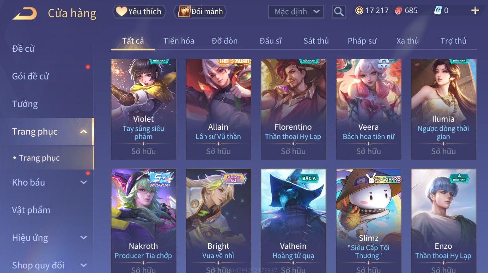Expand the Hiệu ứng sidebar section

point(83,238)
